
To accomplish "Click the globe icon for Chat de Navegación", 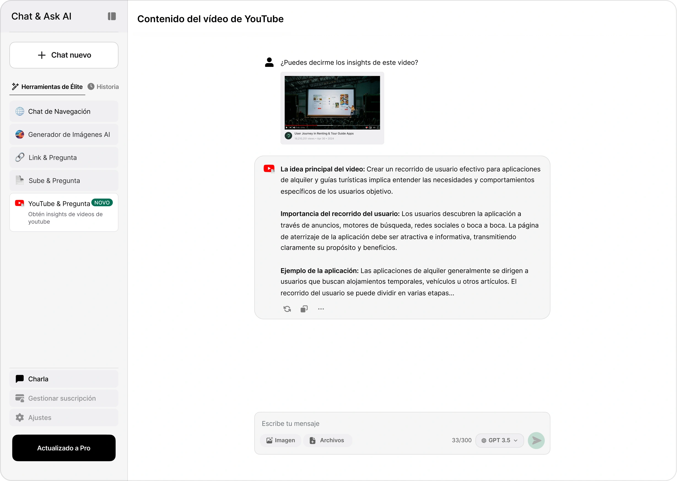I will (x=20, y=111).
